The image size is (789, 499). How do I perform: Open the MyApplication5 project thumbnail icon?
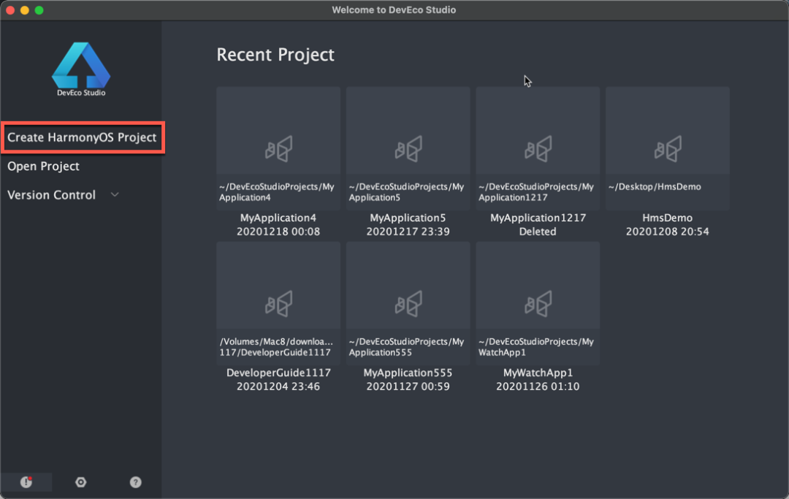tap(408, 148)
